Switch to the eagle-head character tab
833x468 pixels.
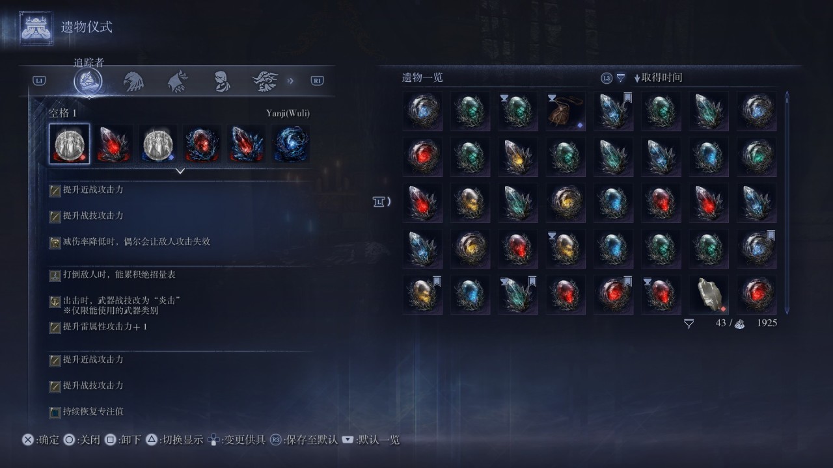[133, 81]
